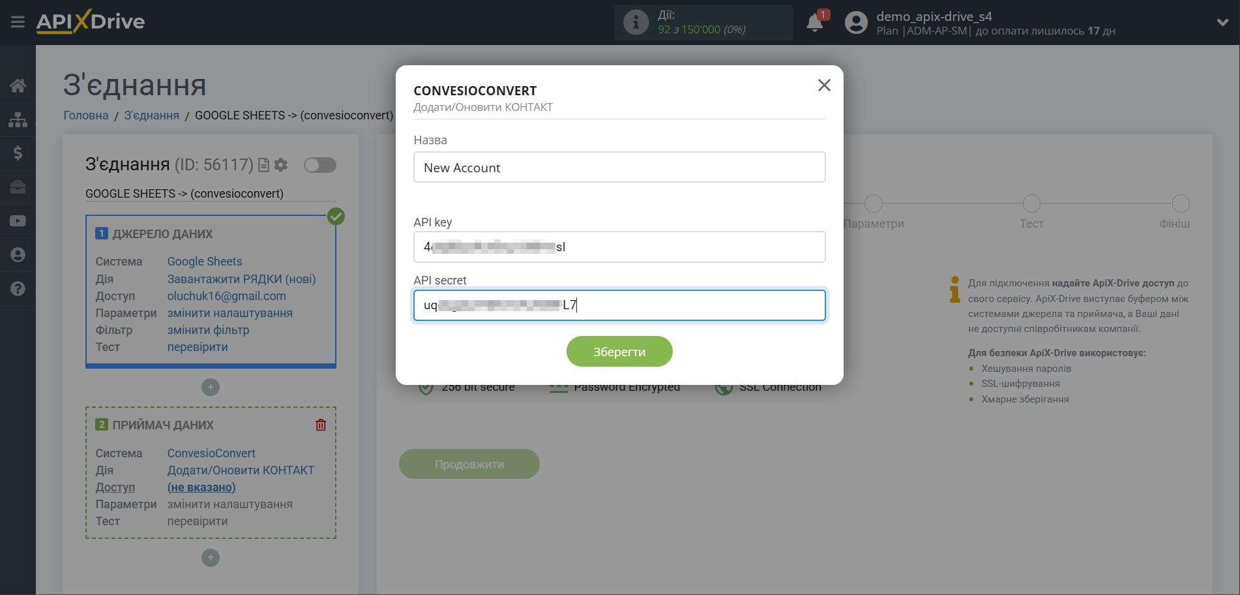
Task: Click the notification bell icon
Action: (814, 23)
